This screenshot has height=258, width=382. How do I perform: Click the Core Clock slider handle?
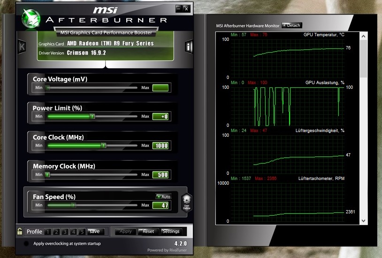(x=103, y=146)
